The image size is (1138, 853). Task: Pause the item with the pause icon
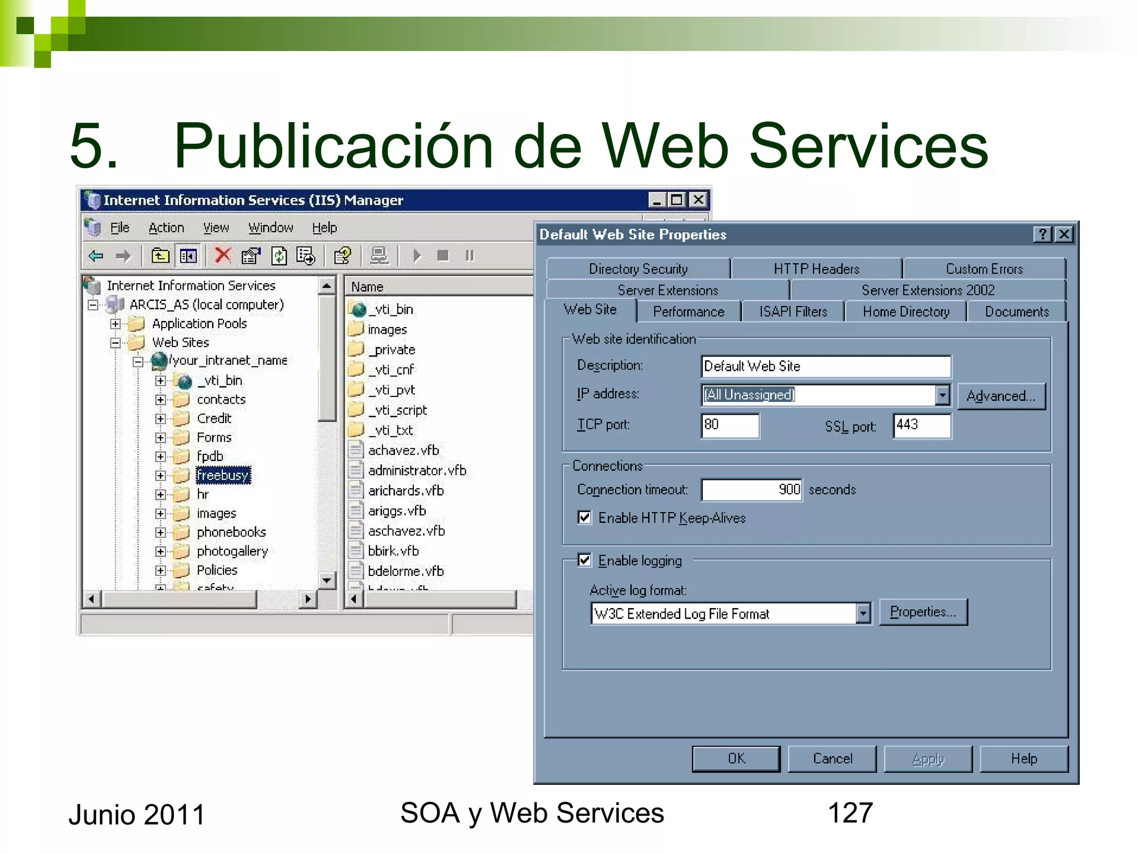470,255
